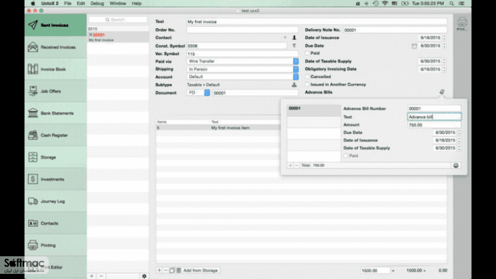Viewport: 496px width, 279px height.
Task: Click the contact person icon
Action: coord(294,38)
